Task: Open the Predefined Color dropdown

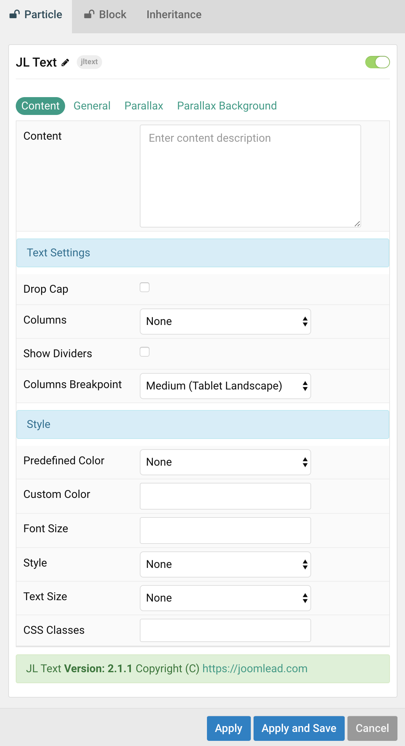Action: pos(225,462)
